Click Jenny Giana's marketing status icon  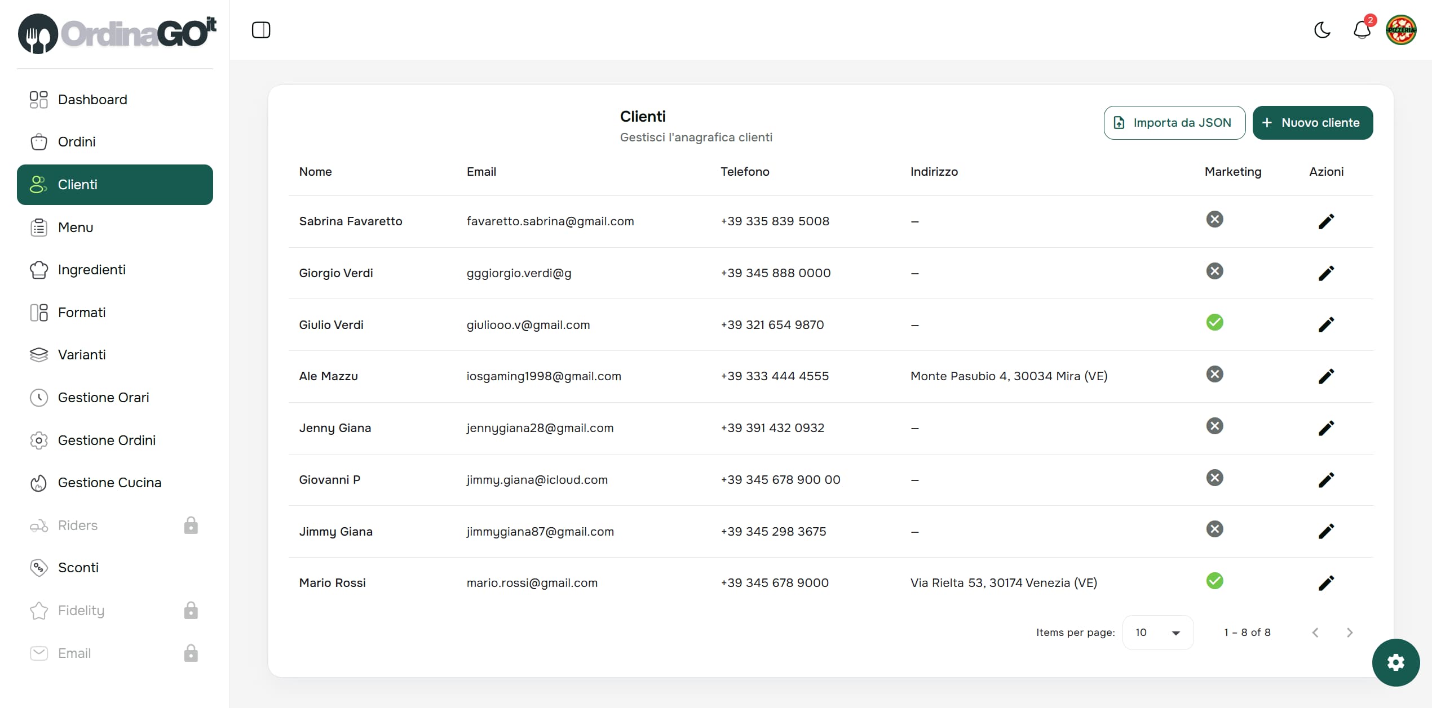click(x=1214, y=426)
